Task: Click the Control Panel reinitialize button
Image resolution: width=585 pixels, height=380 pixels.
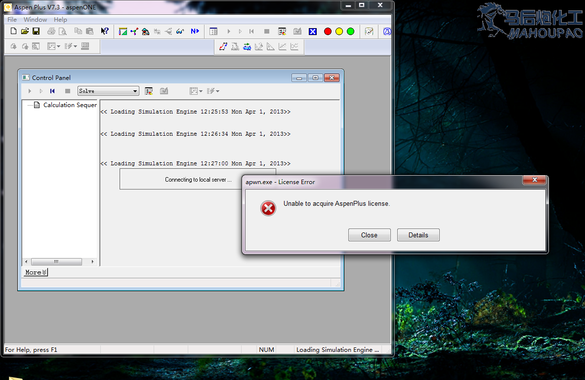Action: point(52,91)
